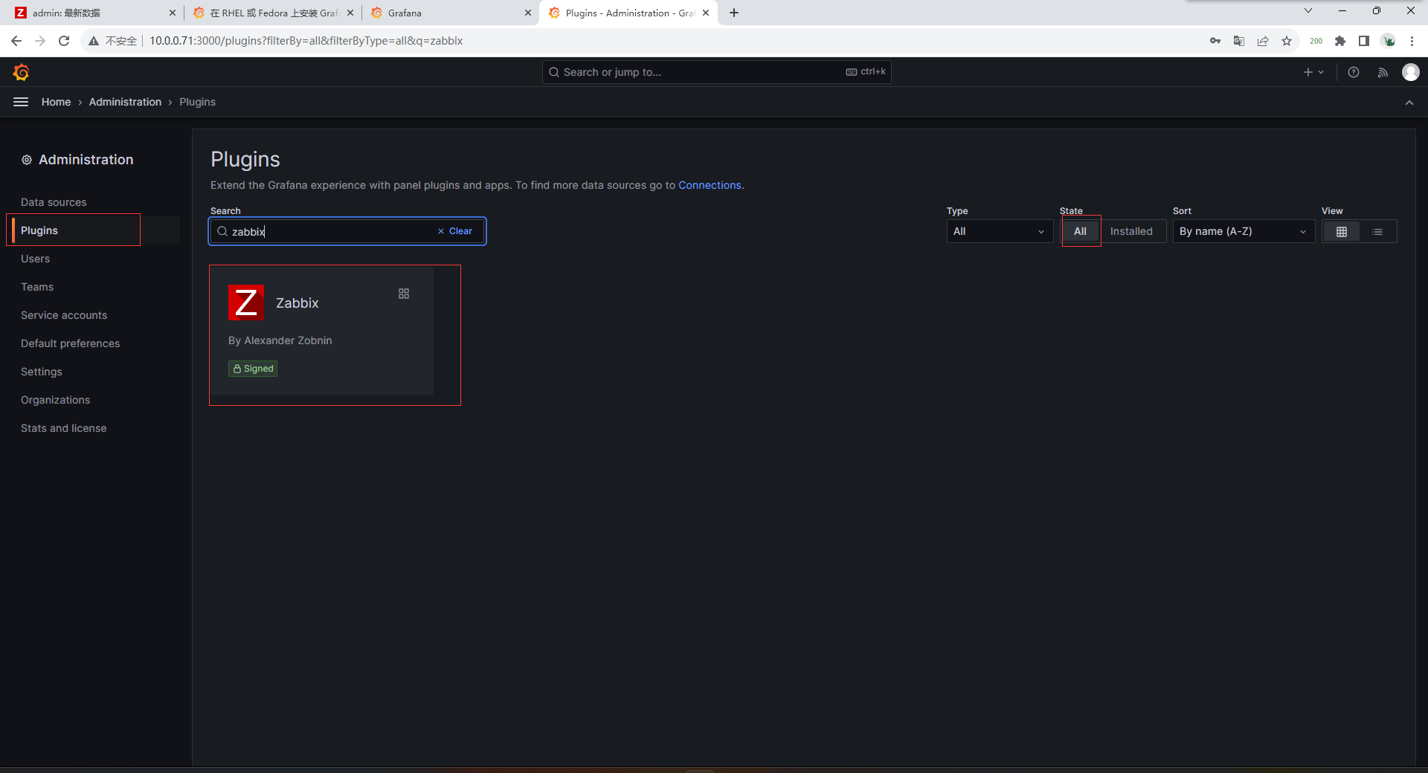Open the Type filter dropdown
This screenshot has height=773, width=1428.
tap(1000, 231)
